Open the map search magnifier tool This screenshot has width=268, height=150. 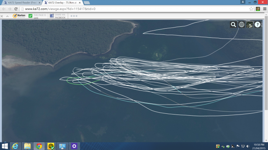click(233, 25)
